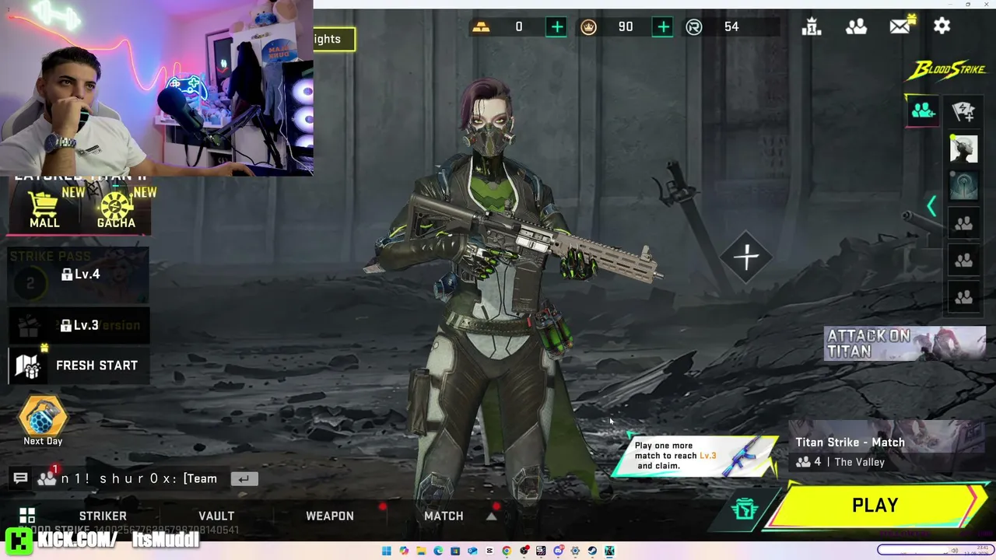Open Steam from the taskbar
This screenshot has width=996, height=560.
pos(592,551)
